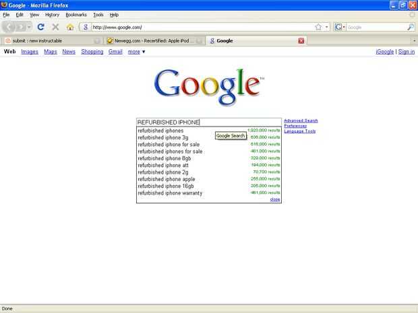Open the History menu

pos(52,15)
